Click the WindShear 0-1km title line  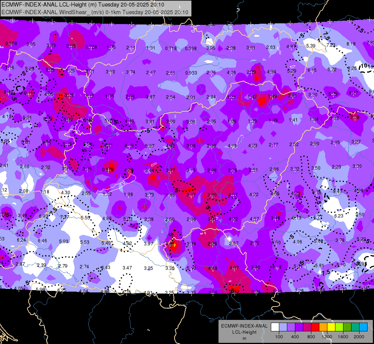click(x=95, y=12)
